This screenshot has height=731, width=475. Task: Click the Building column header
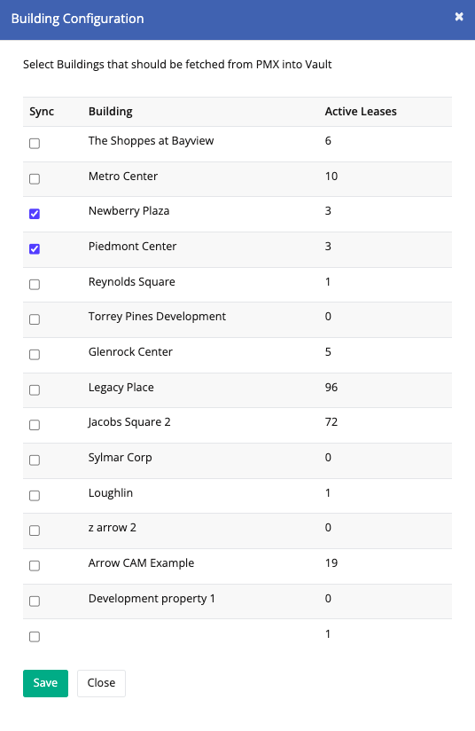[111, 112]
